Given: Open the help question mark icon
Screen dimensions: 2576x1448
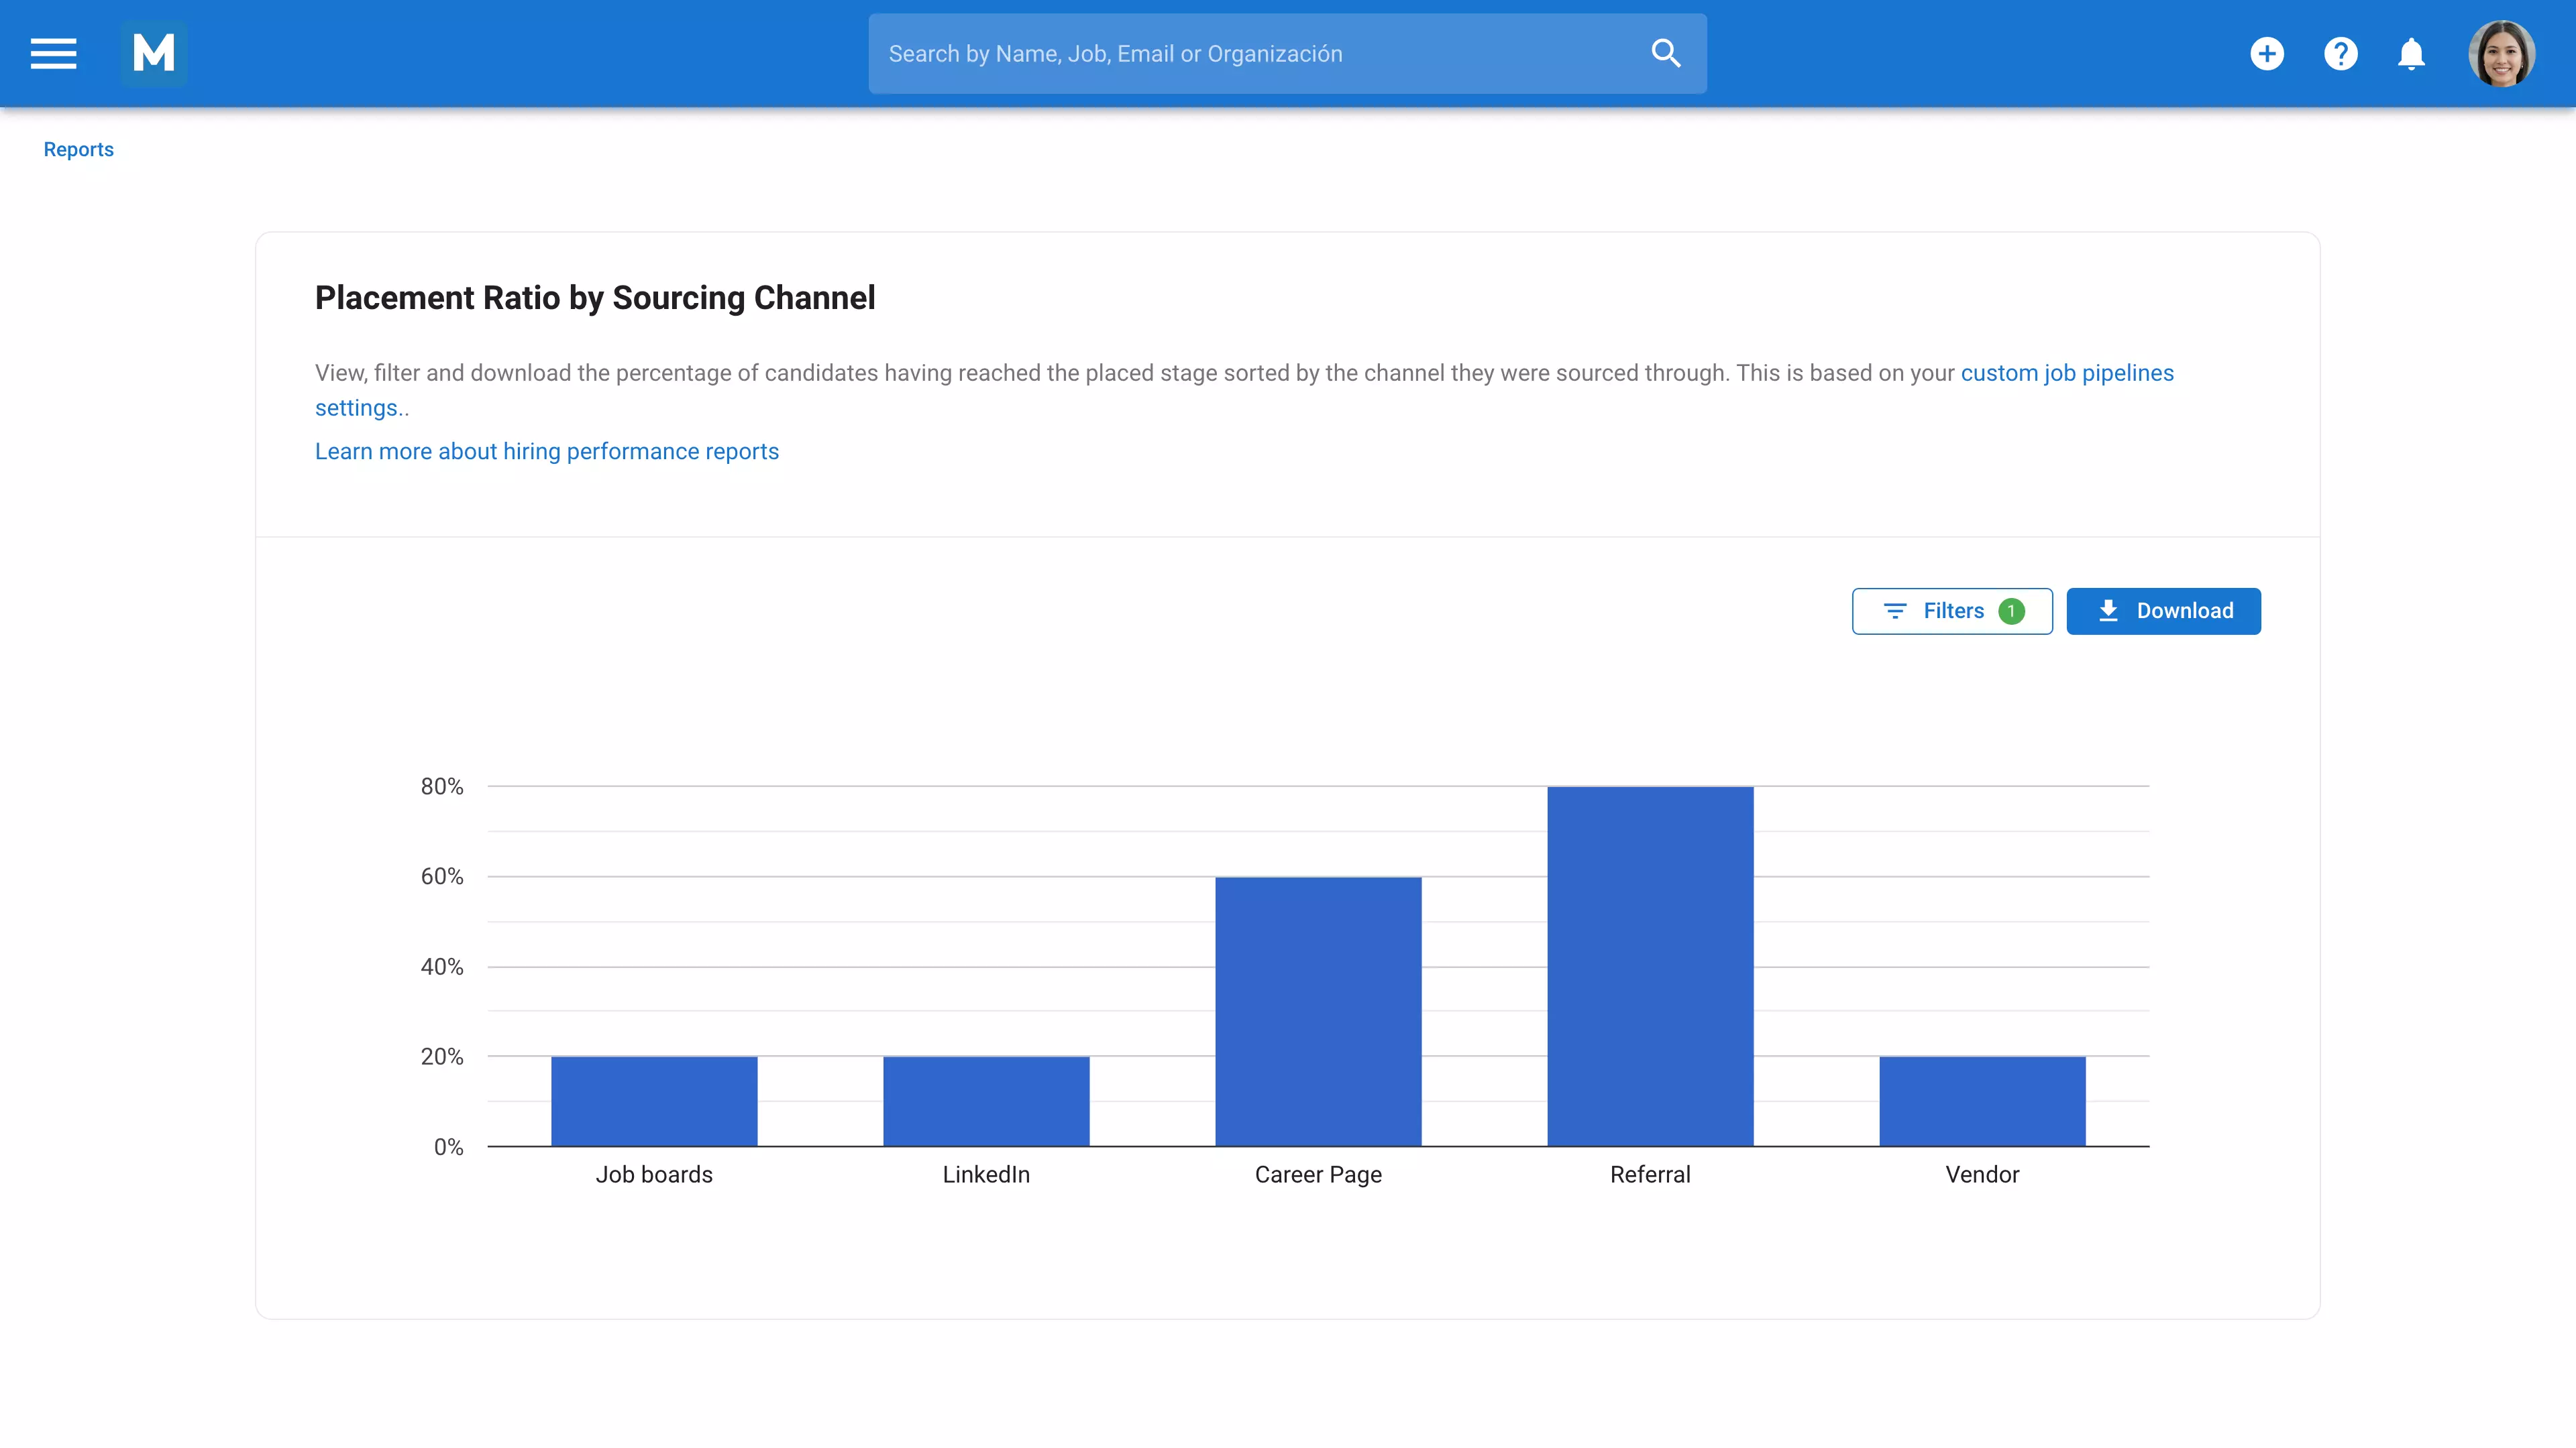Looking at the screenshot, I should pos(2340,53).
